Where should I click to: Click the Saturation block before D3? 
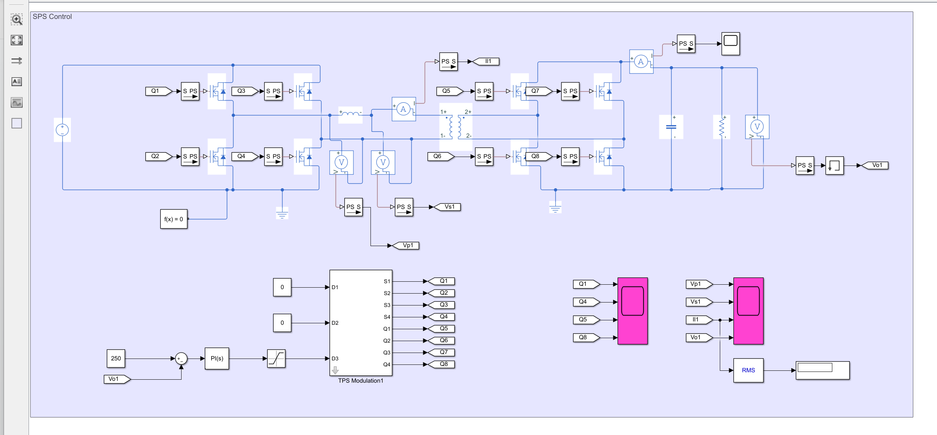coord(276,359)
